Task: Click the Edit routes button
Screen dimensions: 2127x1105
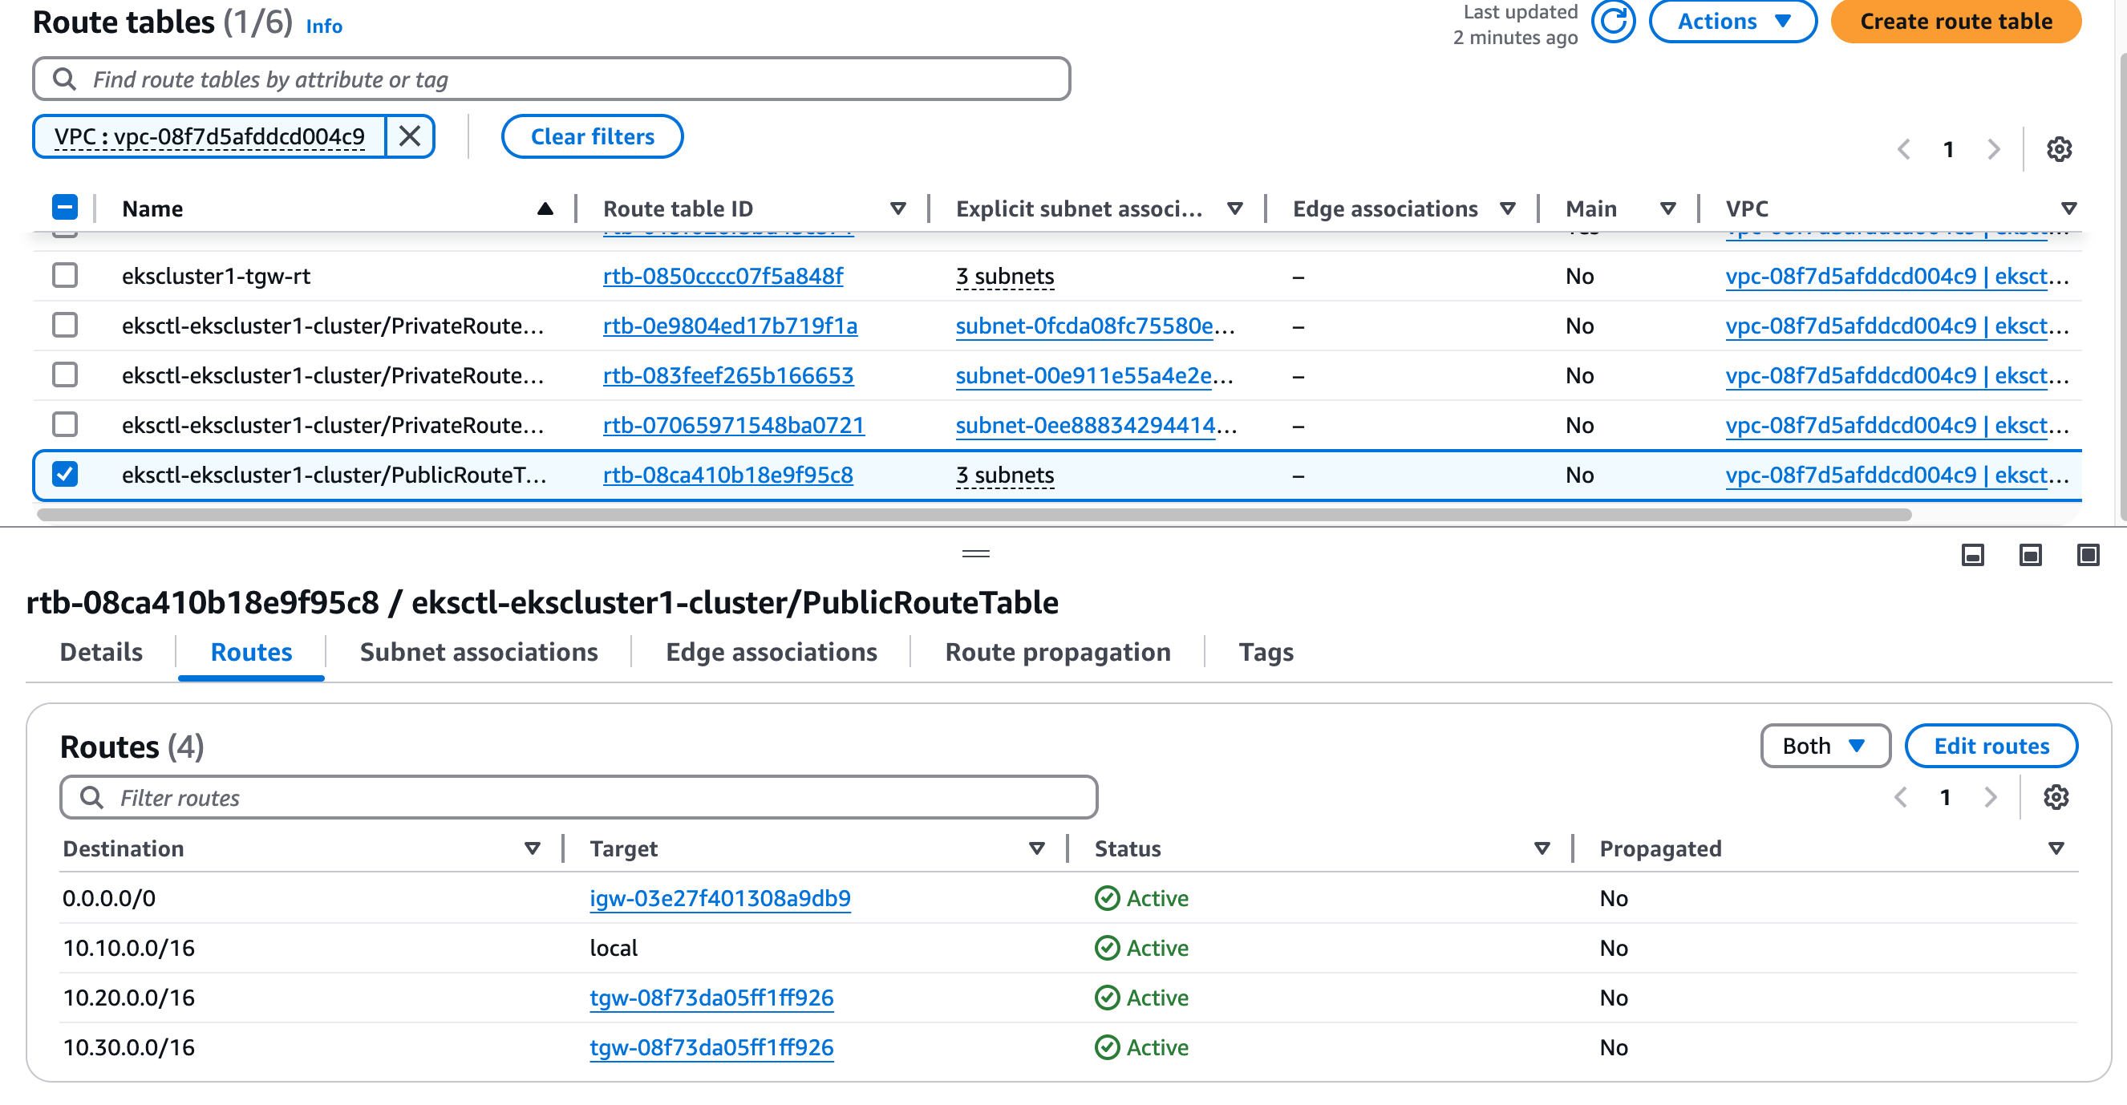Action: point(1991,746)
